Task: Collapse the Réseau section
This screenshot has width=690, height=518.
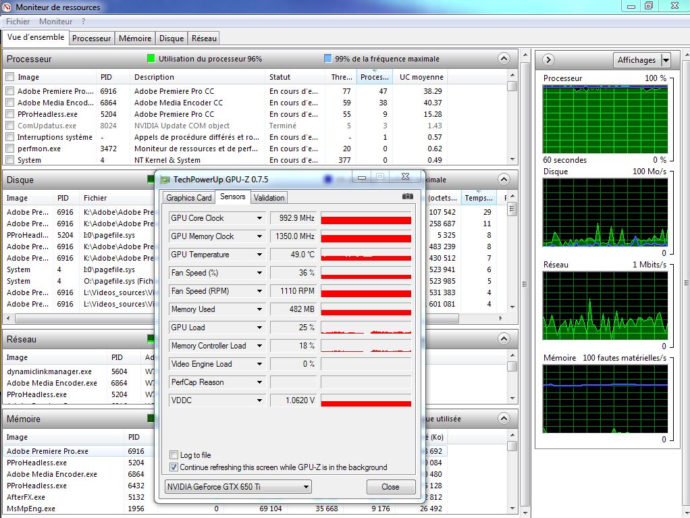Action: (x=504, y=339)
